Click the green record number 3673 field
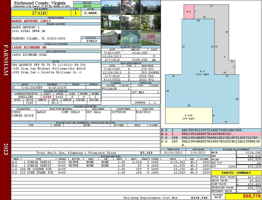 point(87,6)
